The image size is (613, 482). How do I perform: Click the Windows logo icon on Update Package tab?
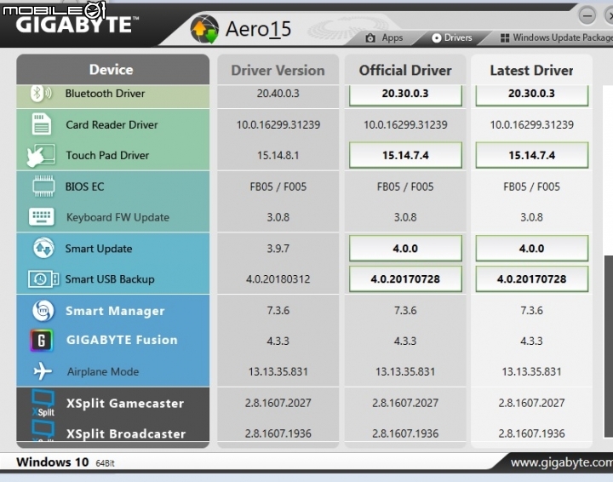click(505, 38)
